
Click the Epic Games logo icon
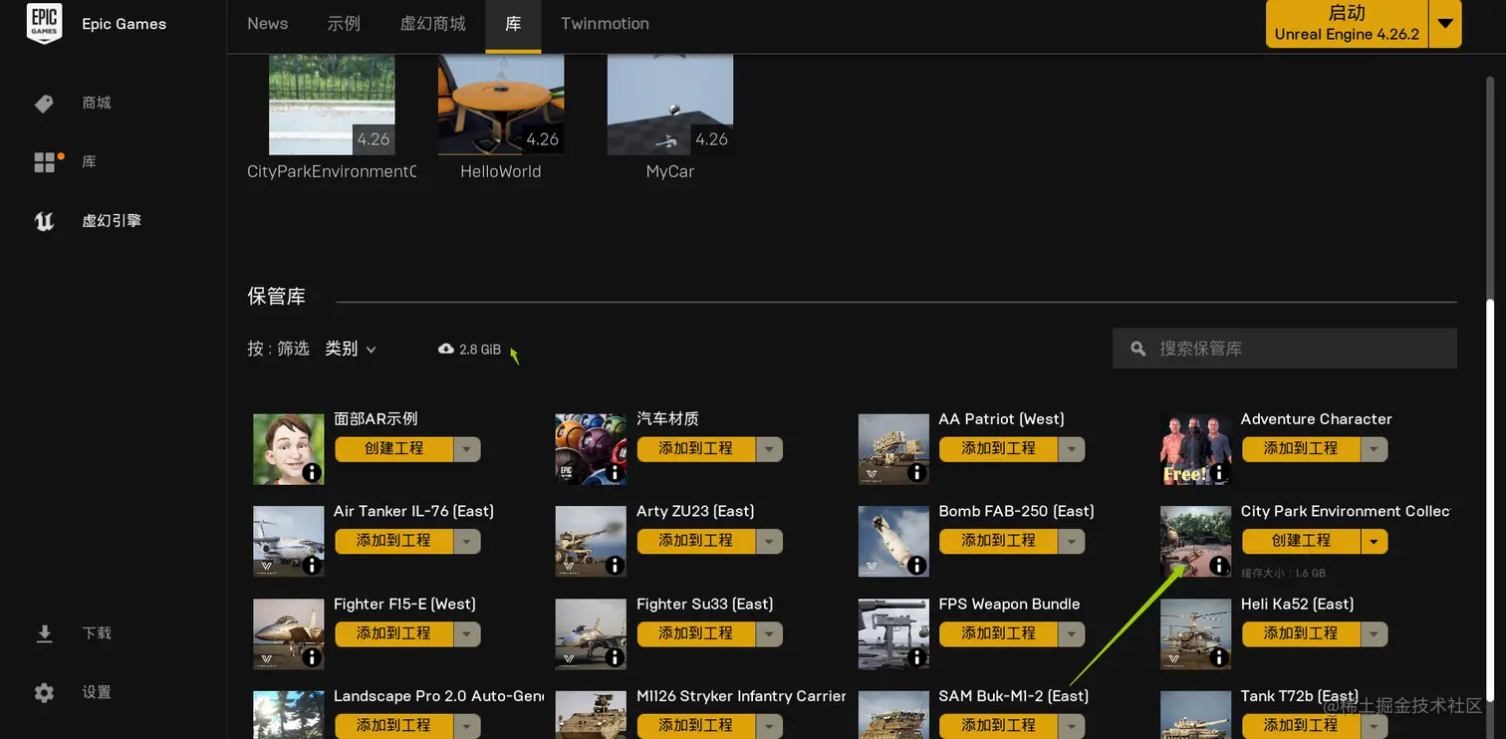(44, 24)
